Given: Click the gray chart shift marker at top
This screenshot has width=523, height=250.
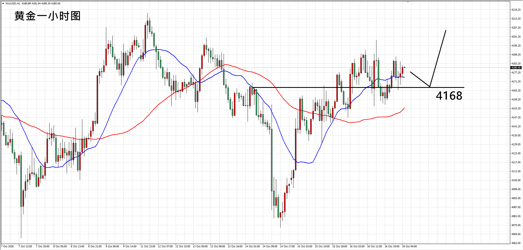Looking at the screenshot, I should pyautogui.click(x=408, y=2).
